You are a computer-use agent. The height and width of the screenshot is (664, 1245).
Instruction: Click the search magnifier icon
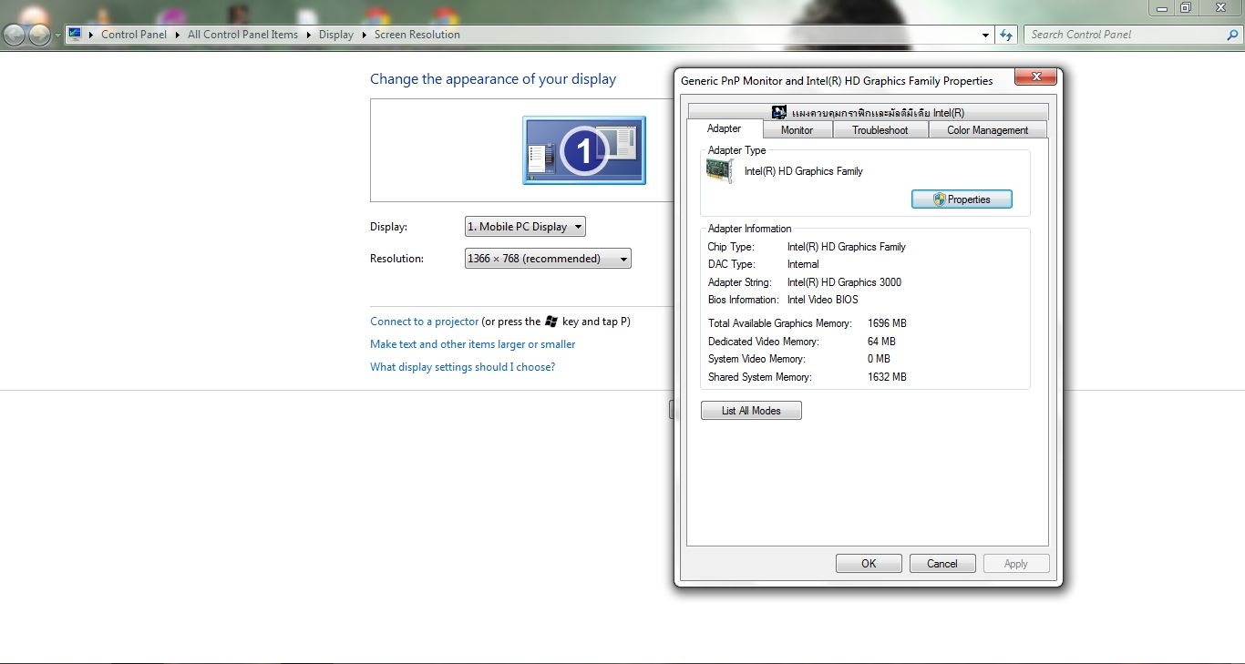(x=1233, y=35)
